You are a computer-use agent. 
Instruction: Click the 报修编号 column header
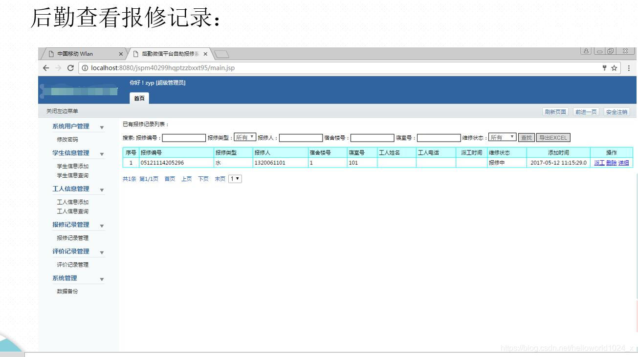(x=176, y=152)
